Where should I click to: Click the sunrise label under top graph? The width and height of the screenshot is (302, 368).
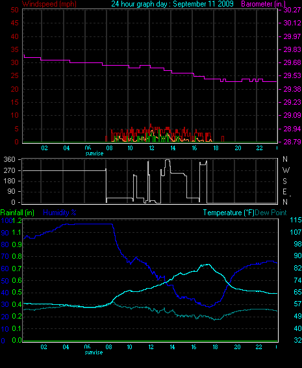(x=94, y=153)
